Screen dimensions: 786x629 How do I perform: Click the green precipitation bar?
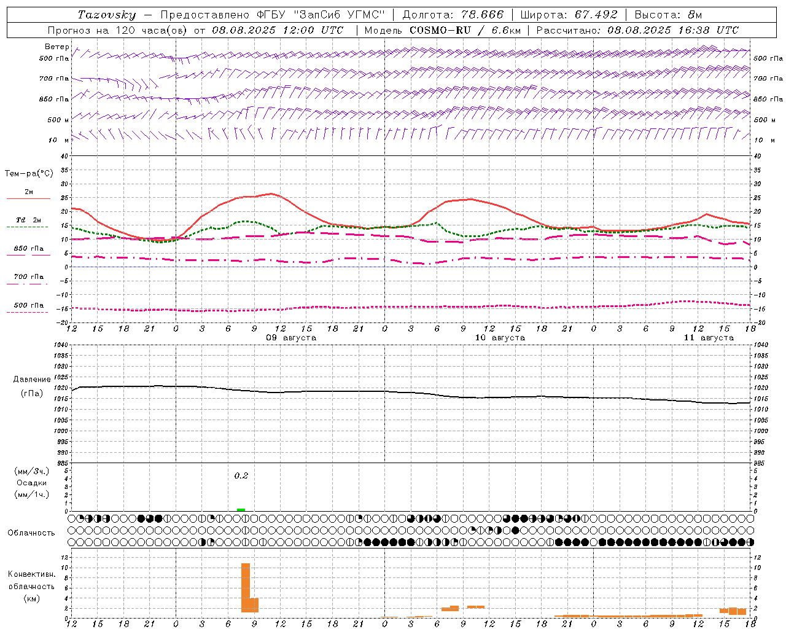pyautogui.click(x=241, y=509)
